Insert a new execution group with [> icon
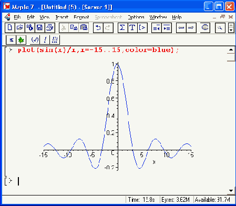Screen dimensions: 236x206 pos(142,28)
